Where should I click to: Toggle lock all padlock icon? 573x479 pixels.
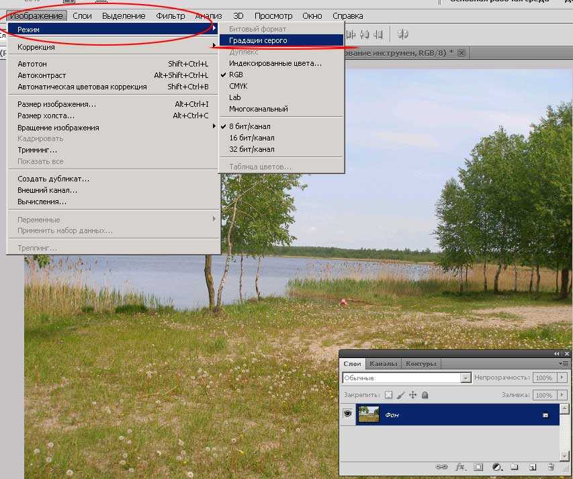tap(425, 395)
